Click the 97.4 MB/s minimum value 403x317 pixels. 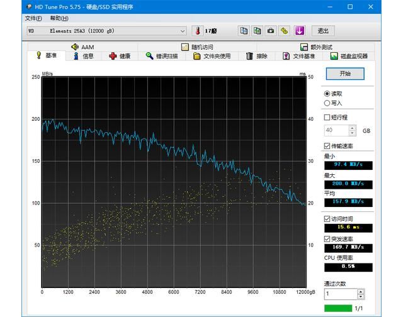tap(348, 165)
